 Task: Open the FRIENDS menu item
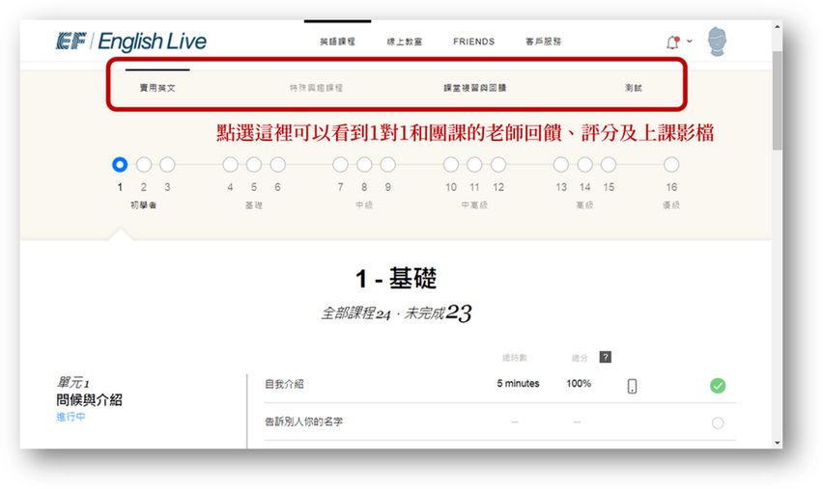[473, 42]
